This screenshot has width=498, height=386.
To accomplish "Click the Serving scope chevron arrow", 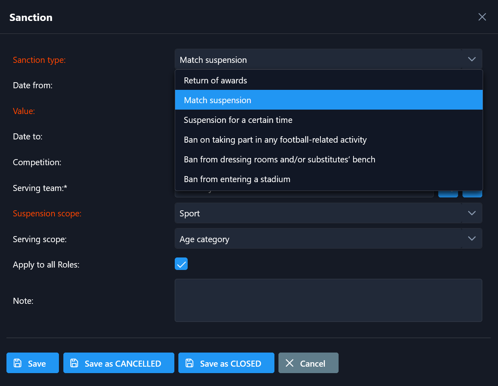I will point(472,239).
